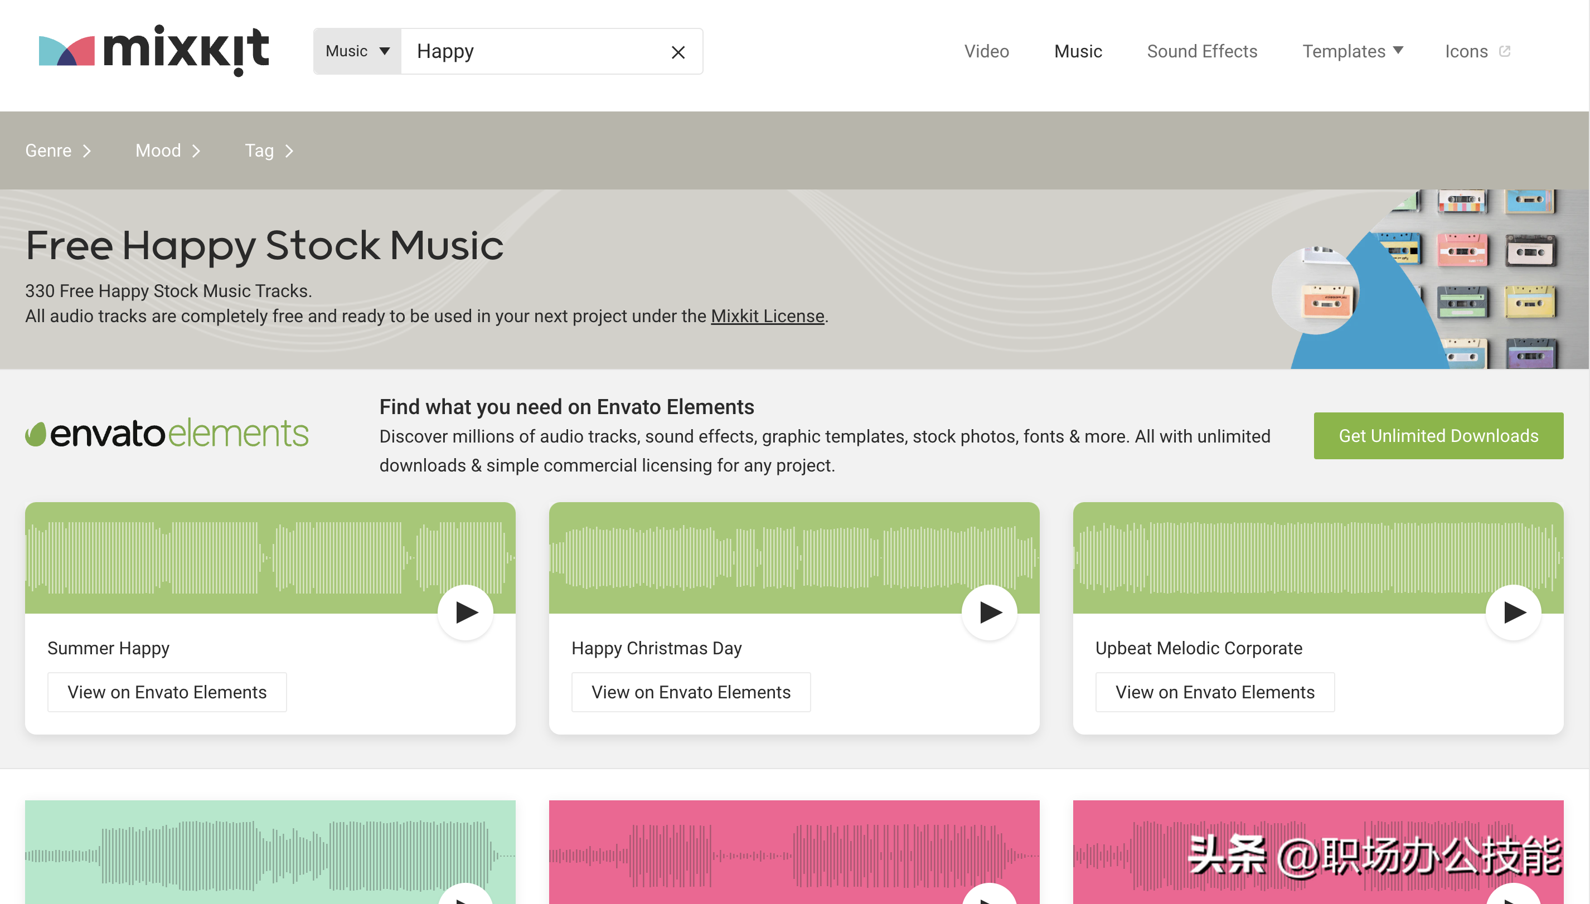This screenshot has height=904, width=1590.
Task: Open the Music search category dropdown
Action: point(358,51)
